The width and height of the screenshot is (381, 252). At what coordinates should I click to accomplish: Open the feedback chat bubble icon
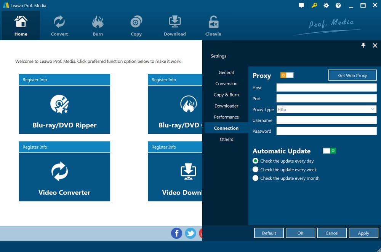(x=301, y=5)
